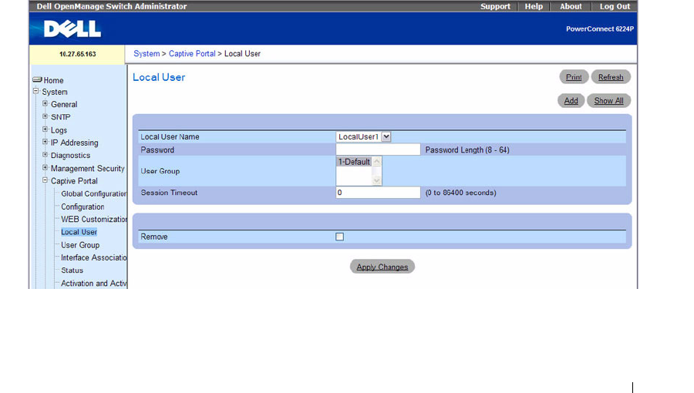Open User Group tree item
Screen dimensions: 694x393
pyautogui.click(x=80, y=245)
